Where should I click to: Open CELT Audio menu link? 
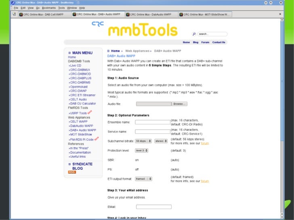coord(78,100)
